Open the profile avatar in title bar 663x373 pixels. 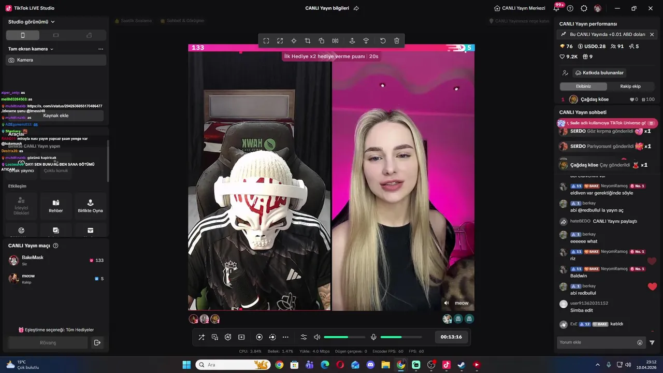(598, 8)
